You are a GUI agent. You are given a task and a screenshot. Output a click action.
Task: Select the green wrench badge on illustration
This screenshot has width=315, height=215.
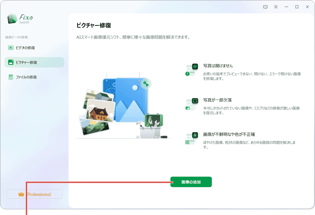pyautogui.click(x=145, y=84)
